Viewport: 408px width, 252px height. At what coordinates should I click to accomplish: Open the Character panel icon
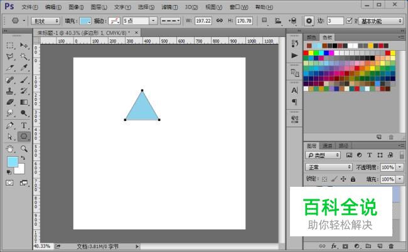point(294,90)
